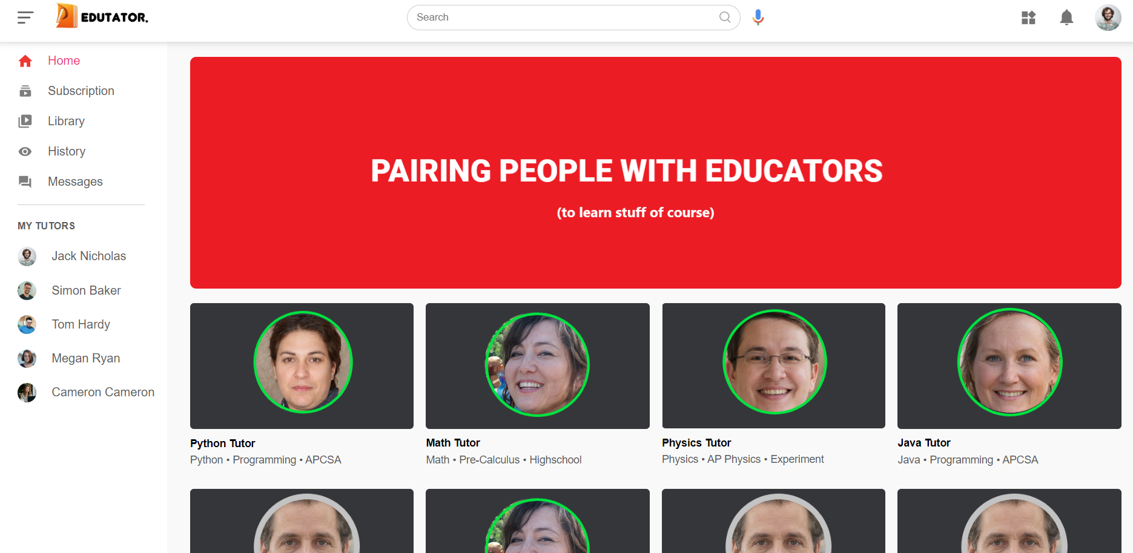Click the Java Tutor title

click(923, 443)
